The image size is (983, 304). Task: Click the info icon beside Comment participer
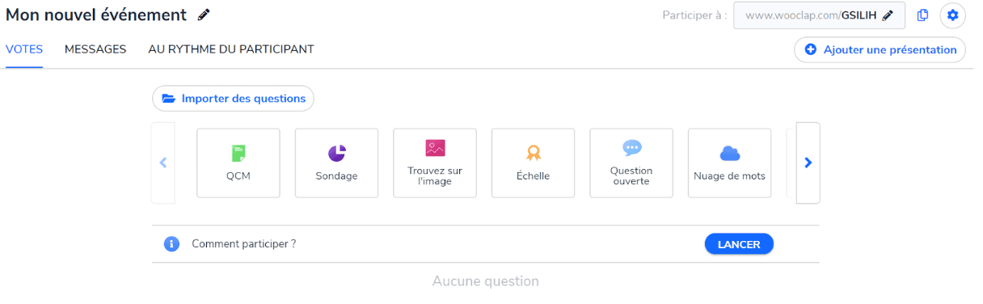[171, 243]
